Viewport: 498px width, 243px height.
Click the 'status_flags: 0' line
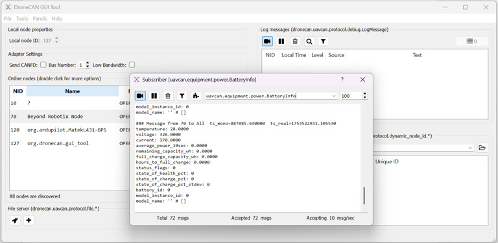point(156,167)
